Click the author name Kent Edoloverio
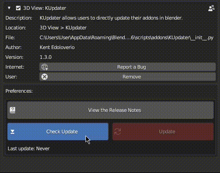The image size is (220, 173). (x=57, y=47)
